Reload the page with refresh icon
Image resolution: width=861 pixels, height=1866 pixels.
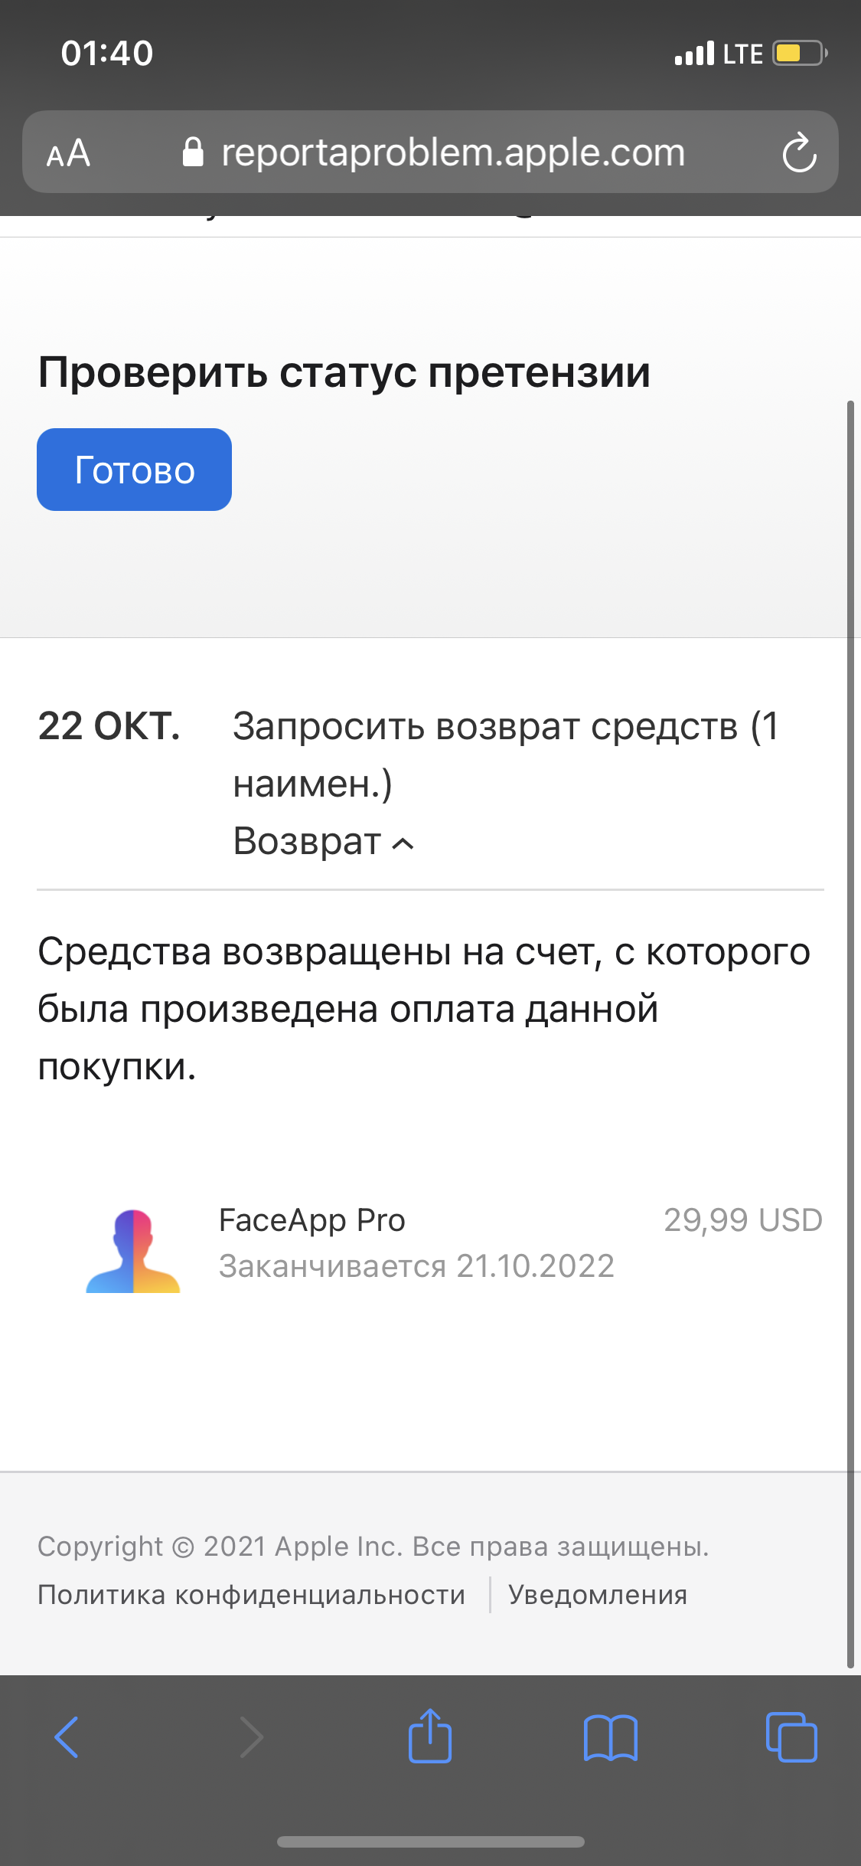[799, 152]
